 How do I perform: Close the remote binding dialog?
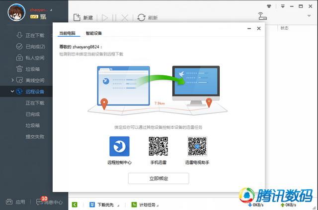click(x=259, y=29)
